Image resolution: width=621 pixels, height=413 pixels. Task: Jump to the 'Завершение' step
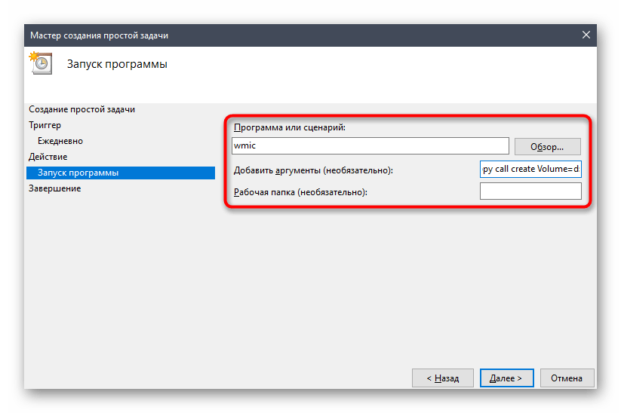coord(55,188)
